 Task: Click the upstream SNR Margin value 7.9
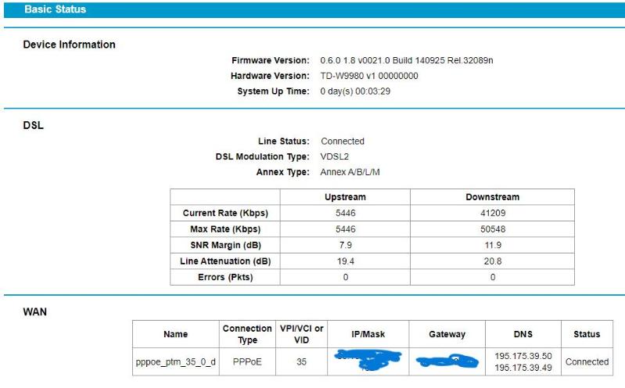pos(345,246)
